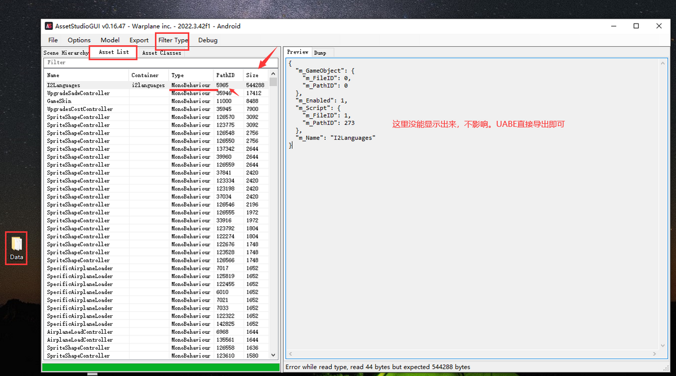Viewport: 676px width, 376px height.
Task: Select the I2Languages asset row
Action: [157, 85]
